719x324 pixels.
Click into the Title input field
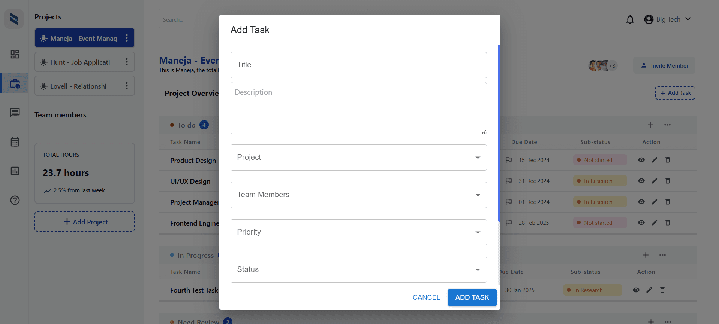click(x=358, y=65)
